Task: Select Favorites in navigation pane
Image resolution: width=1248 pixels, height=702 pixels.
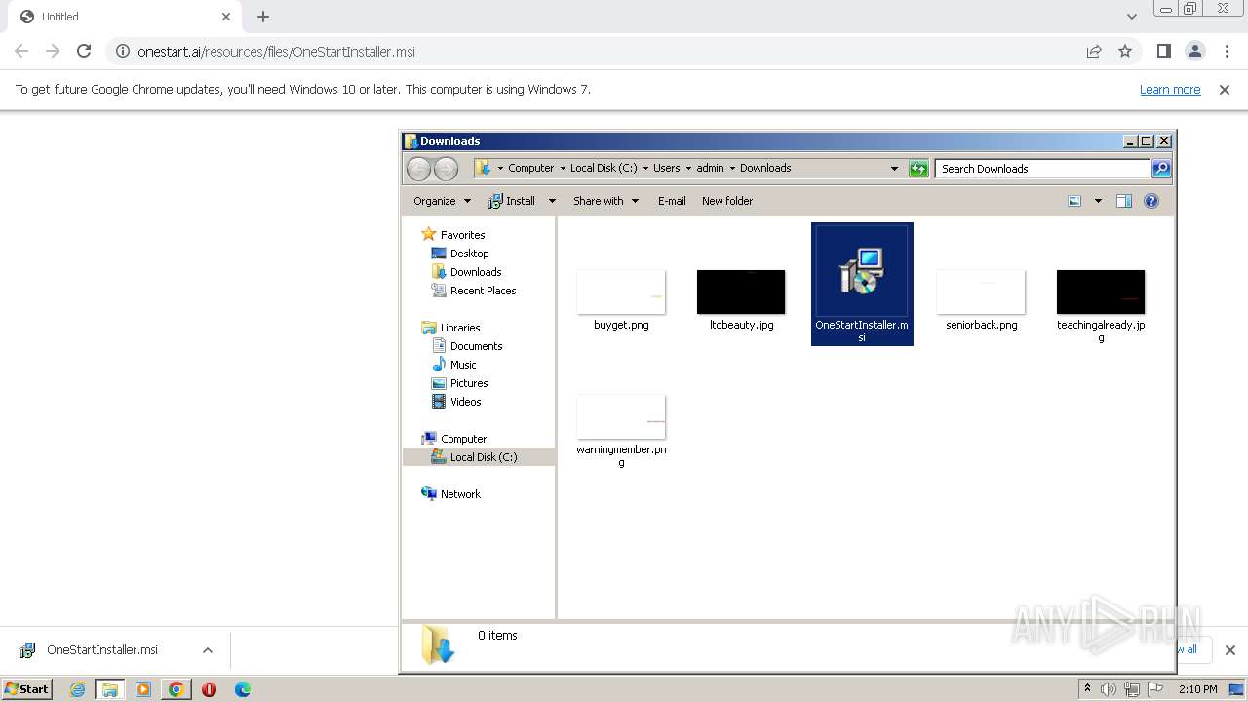Action: [x=462, y=235]
